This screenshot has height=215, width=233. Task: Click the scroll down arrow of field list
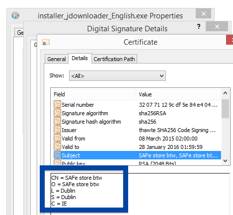pyautogui.click(x=225, y=161)
